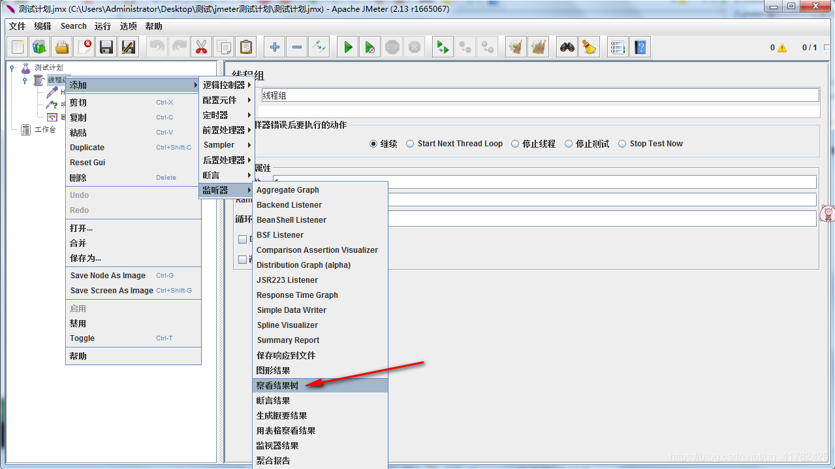Click the 工作台 tree label

click(45, 130)
